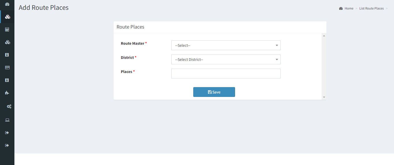Image resolution: width=394 pixels, height=165 pixels.
Task: Expand the Route Master dropdown
Action: [226, 45]
